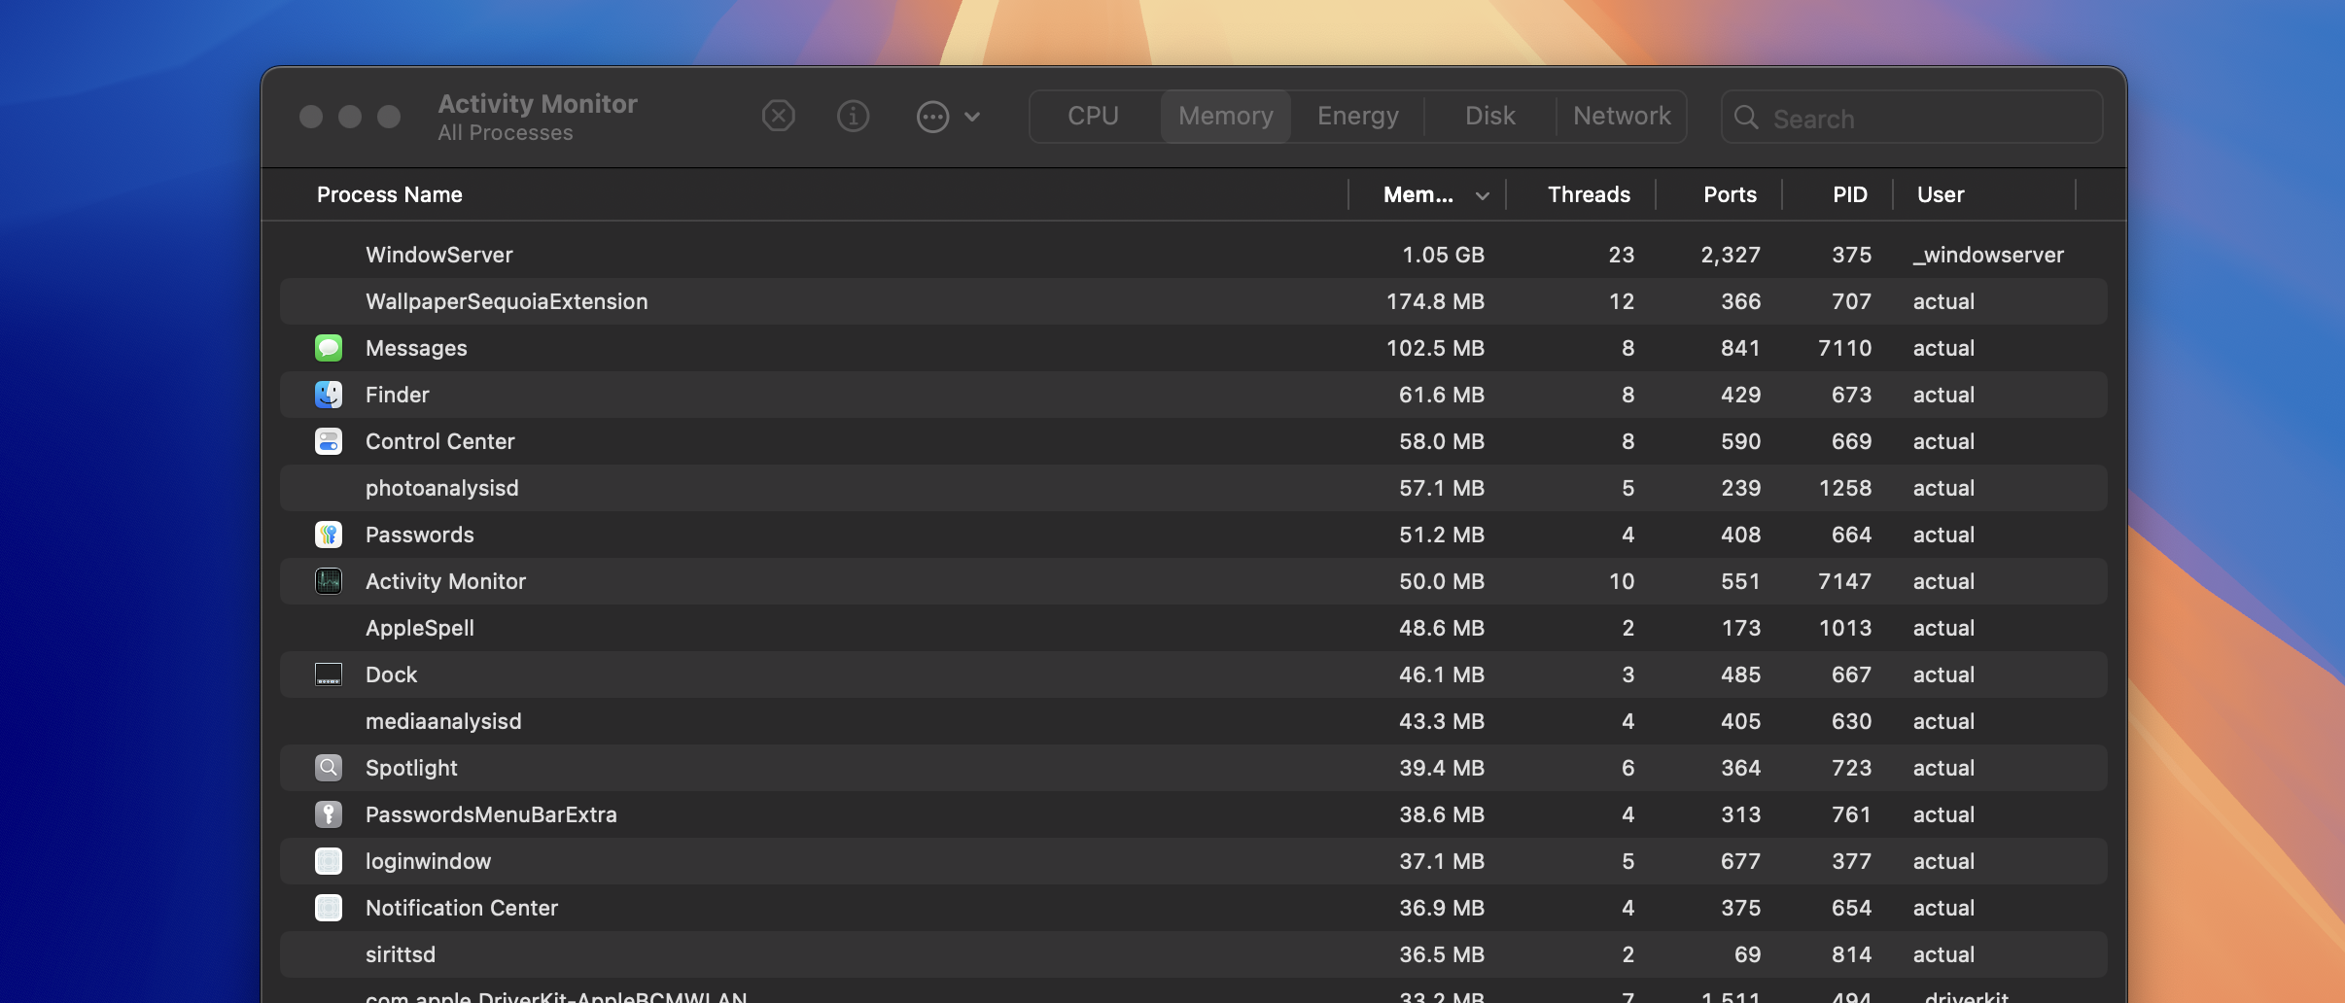Viewport: 2345px width, 1003px height.
Task: Select the Dock process name
Action: pyautogui.click(x=392, y=674)
